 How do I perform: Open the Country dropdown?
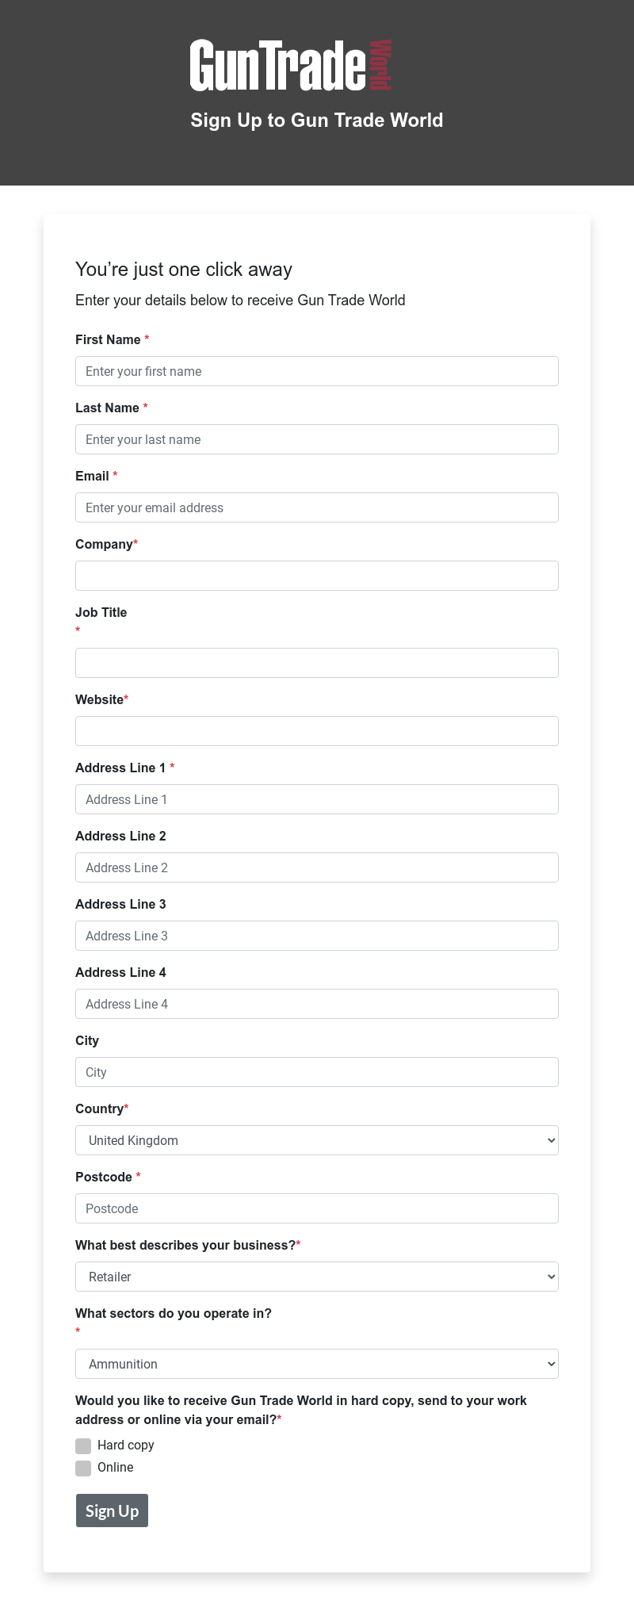tap(317, 1140)
